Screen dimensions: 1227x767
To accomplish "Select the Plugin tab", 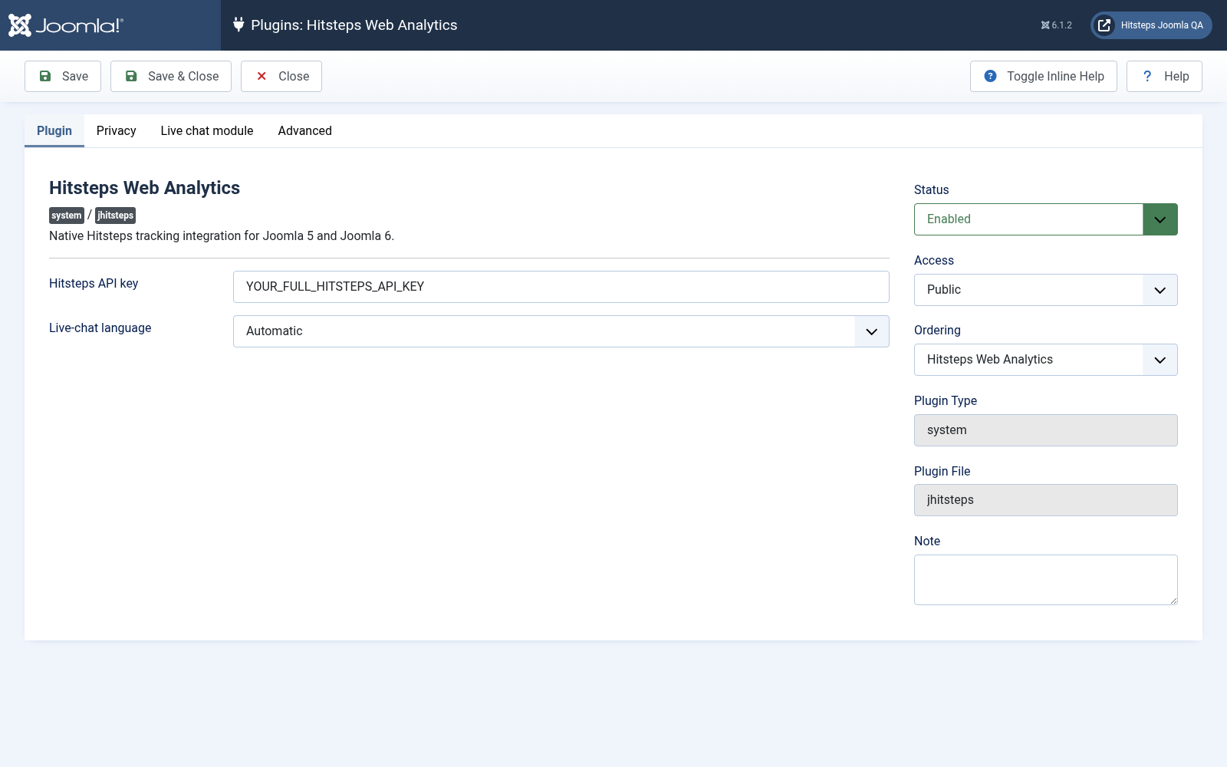I will point(54,131).
